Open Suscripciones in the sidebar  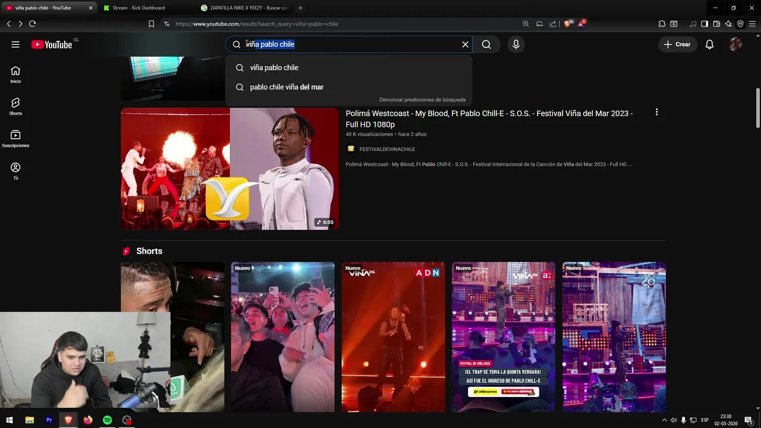coord(15,139)
